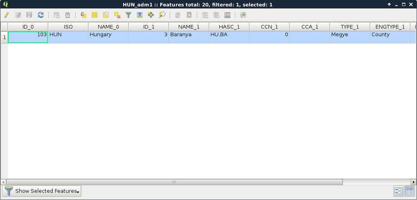Click the HUN cell
Image resolution: width=417 pixels, height=200 pixels.
click(x=68, y=37)
